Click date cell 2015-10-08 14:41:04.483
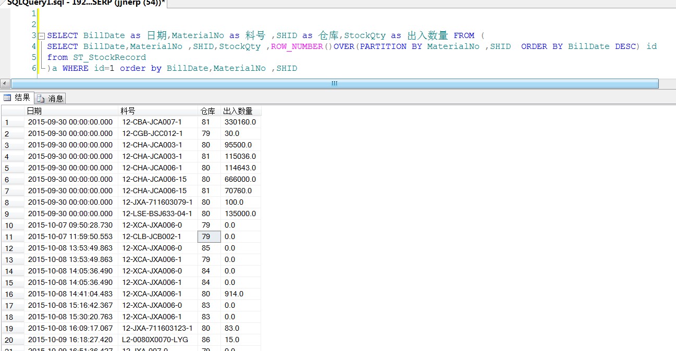The width and height of the screenshot is (676, 351). pyautogui.click(x=72, y=294)
